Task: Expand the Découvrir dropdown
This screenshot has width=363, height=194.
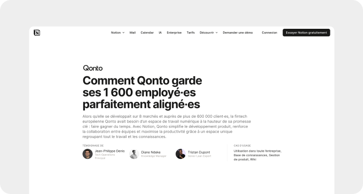Action: [209, 33]
